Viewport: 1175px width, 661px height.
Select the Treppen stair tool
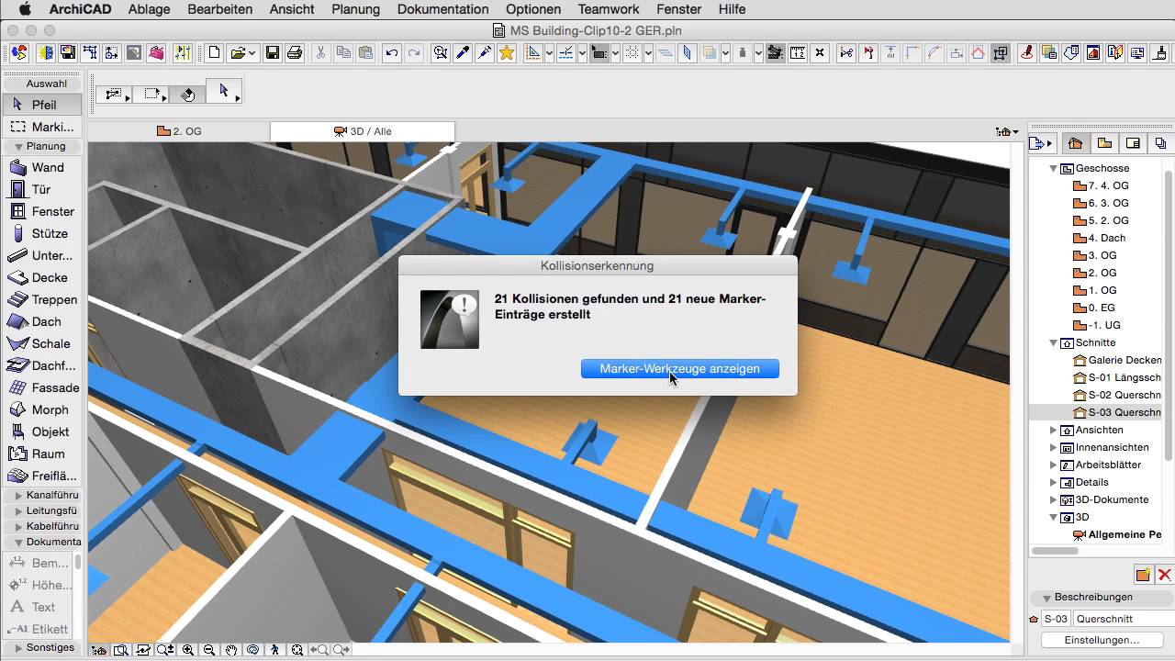click(x=42, y=299)
